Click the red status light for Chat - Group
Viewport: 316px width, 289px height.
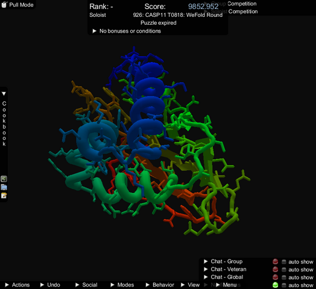pos(275,262)
